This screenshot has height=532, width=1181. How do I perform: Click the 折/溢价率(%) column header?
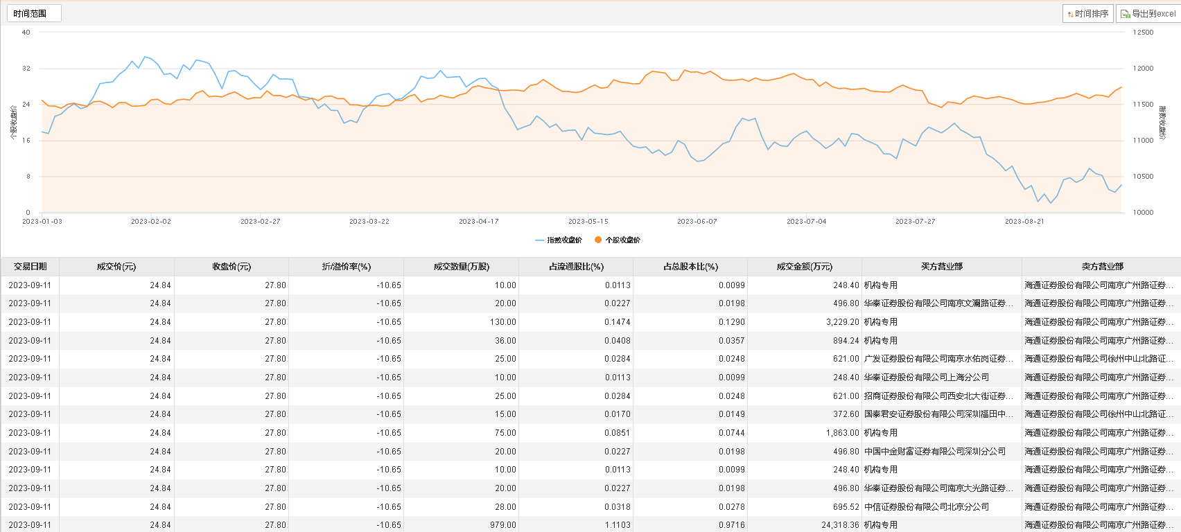tap(347, 267)
